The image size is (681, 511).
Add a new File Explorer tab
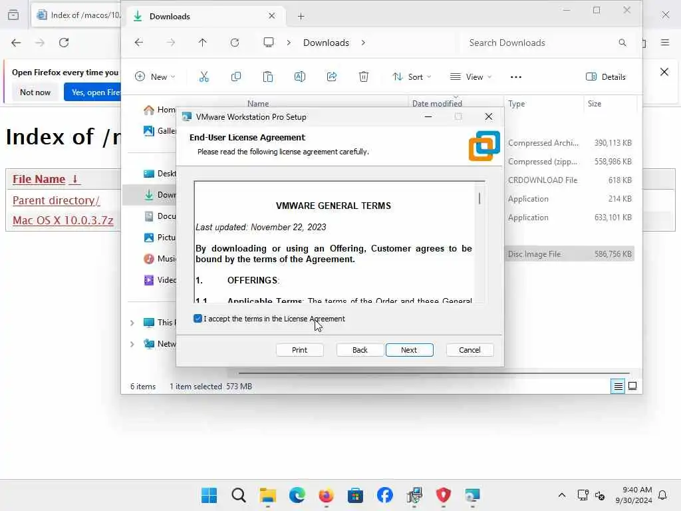tap(301, 17)
